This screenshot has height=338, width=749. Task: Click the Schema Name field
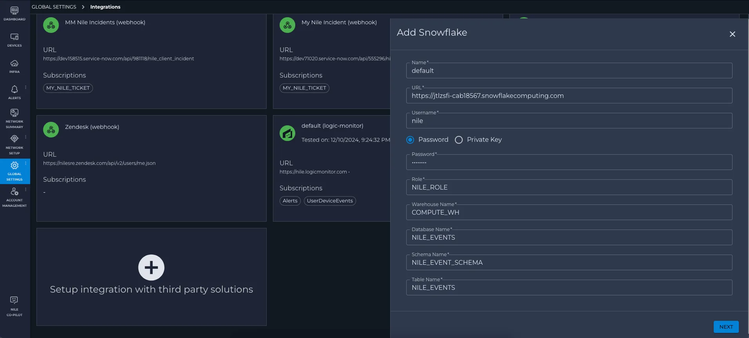point(569,262)
